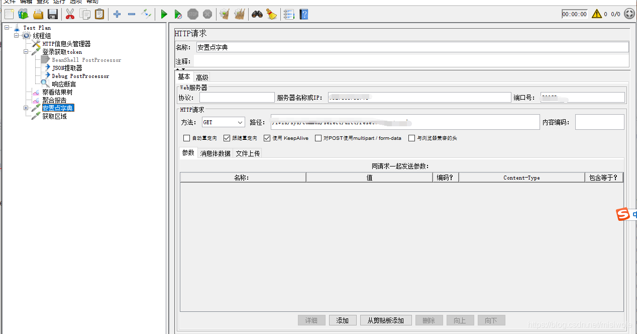Open the 帮助 menu
Viewport: 637px width, 334px height.
92,2
